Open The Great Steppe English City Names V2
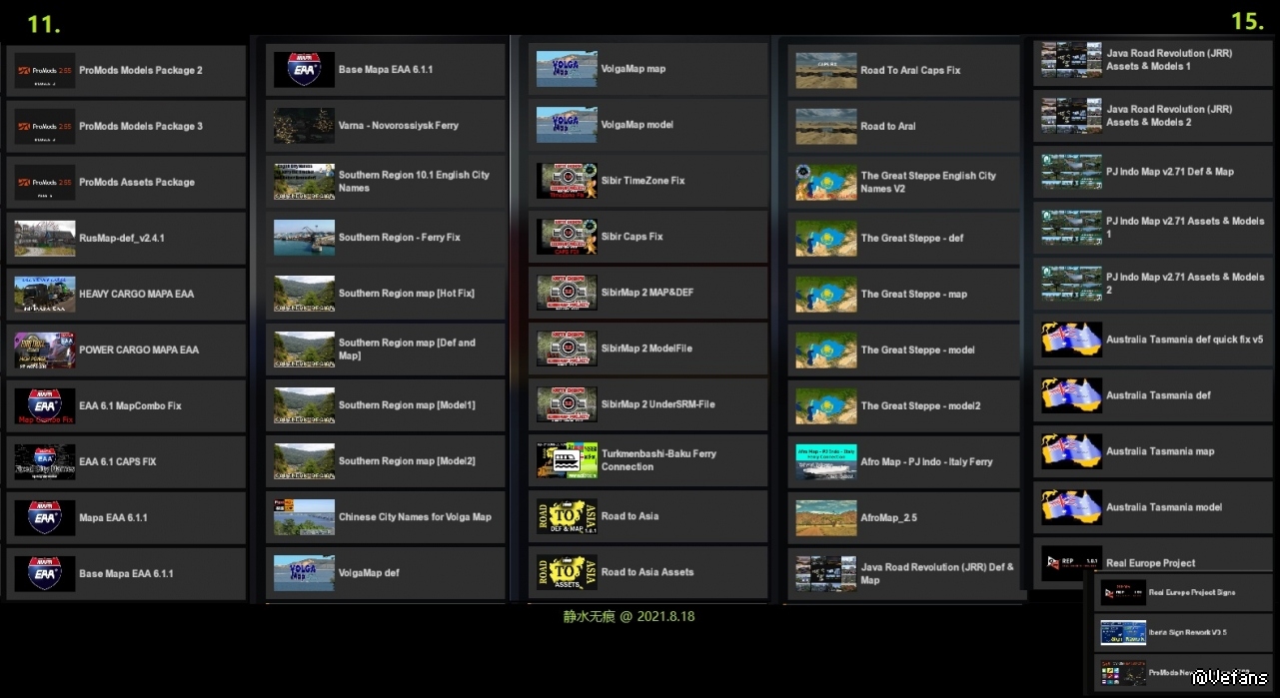Image resolution: width=1280 pixels, height=698 pixels. tap(904, 183)
